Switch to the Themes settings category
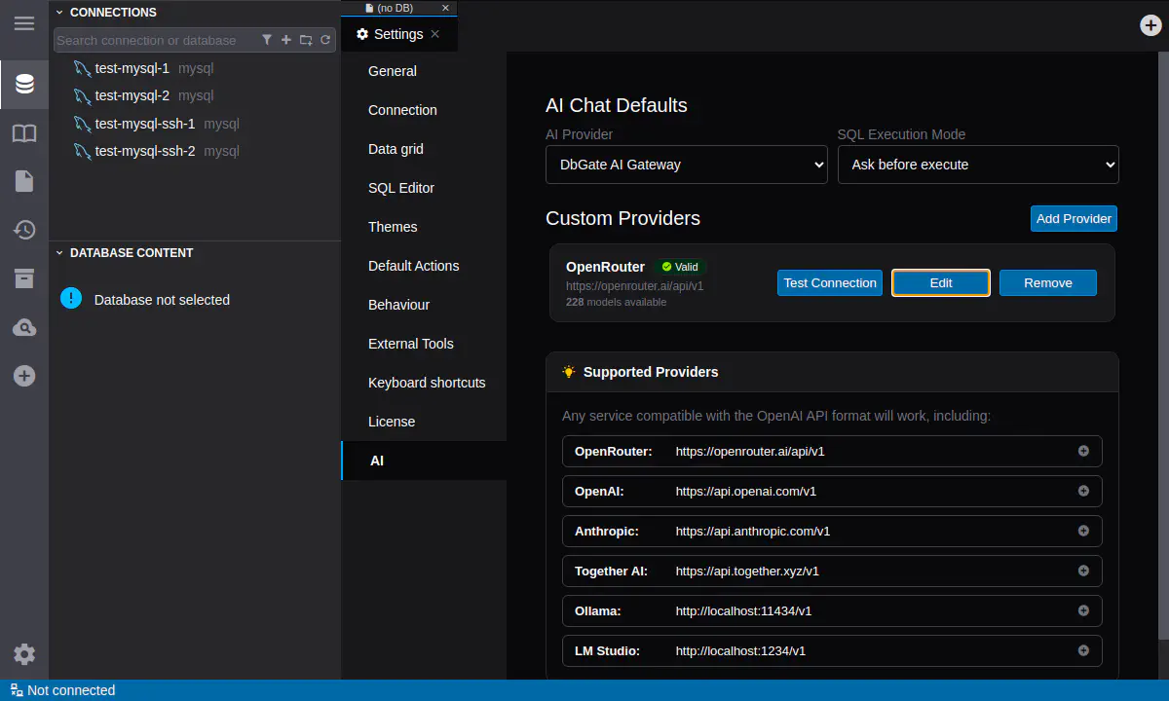This screenshot has height=701, width=1169. (393, 227)
